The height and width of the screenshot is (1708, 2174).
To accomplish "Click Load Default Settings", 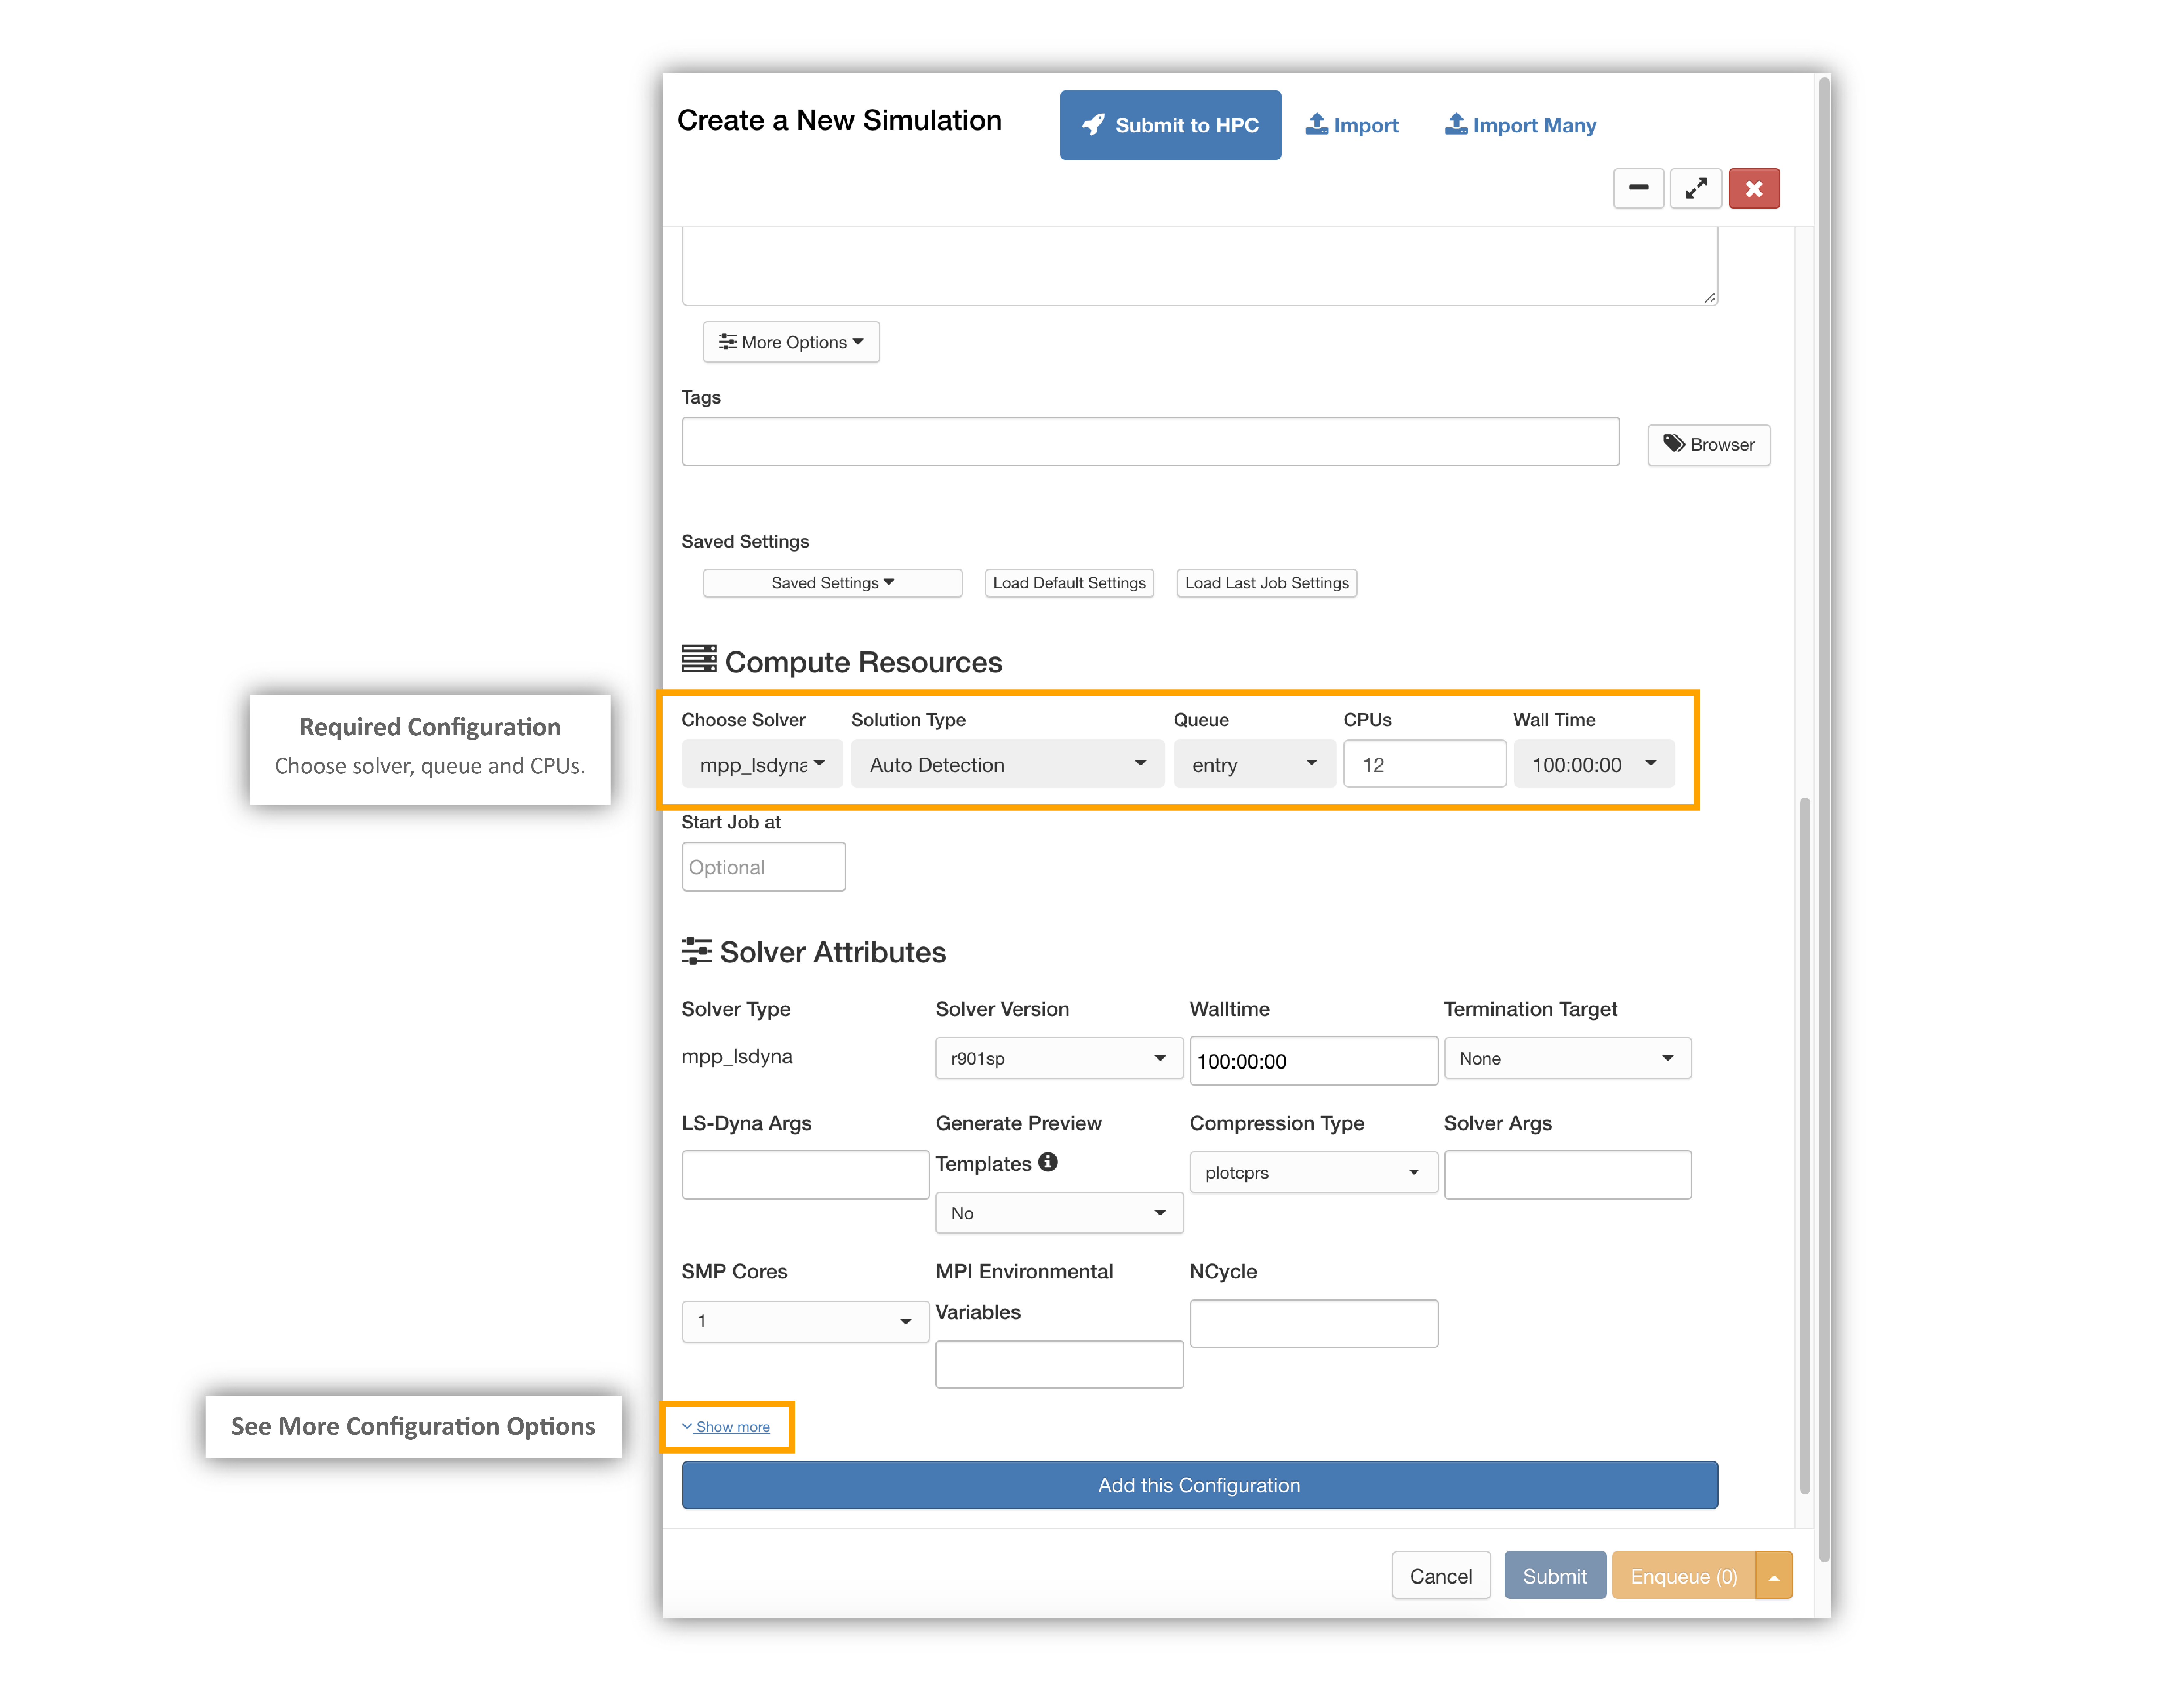I will pos(1069,583).
